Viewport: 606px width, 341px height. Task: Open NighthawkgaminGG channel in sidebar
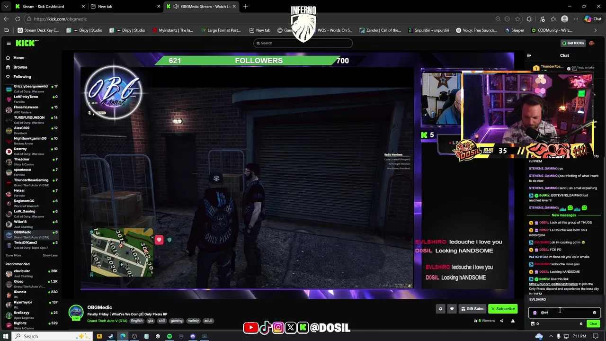[x=31, y=141]
